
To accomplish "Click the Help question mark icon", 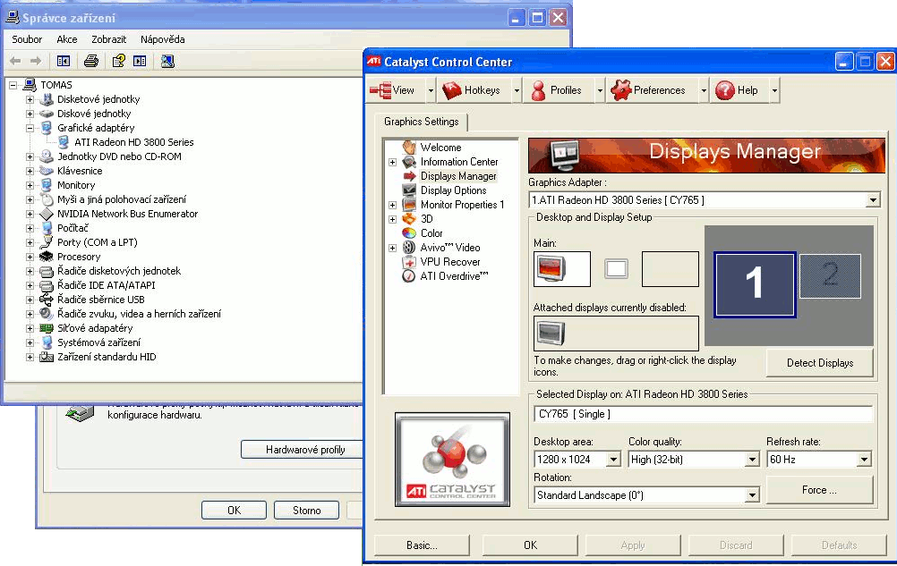I will (725, 90).
